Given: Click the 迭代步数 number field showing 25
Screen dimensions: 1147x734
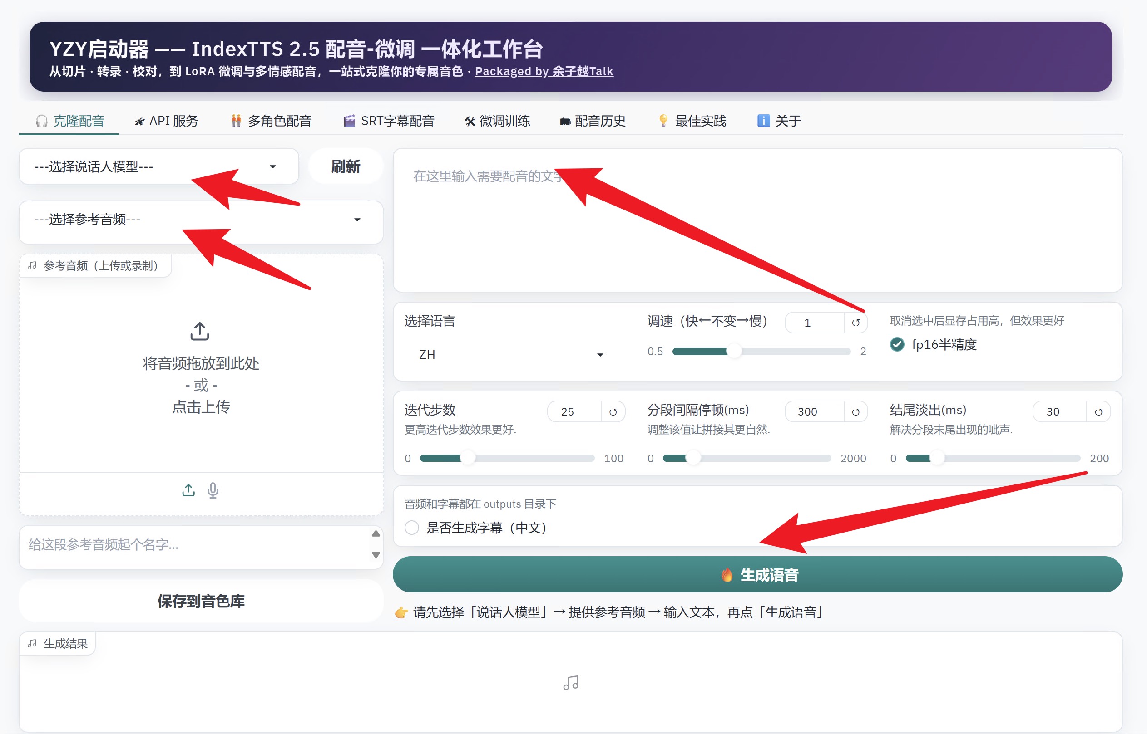Looking at the screenshot, I should pyautogui.click(x=574, y=412).
